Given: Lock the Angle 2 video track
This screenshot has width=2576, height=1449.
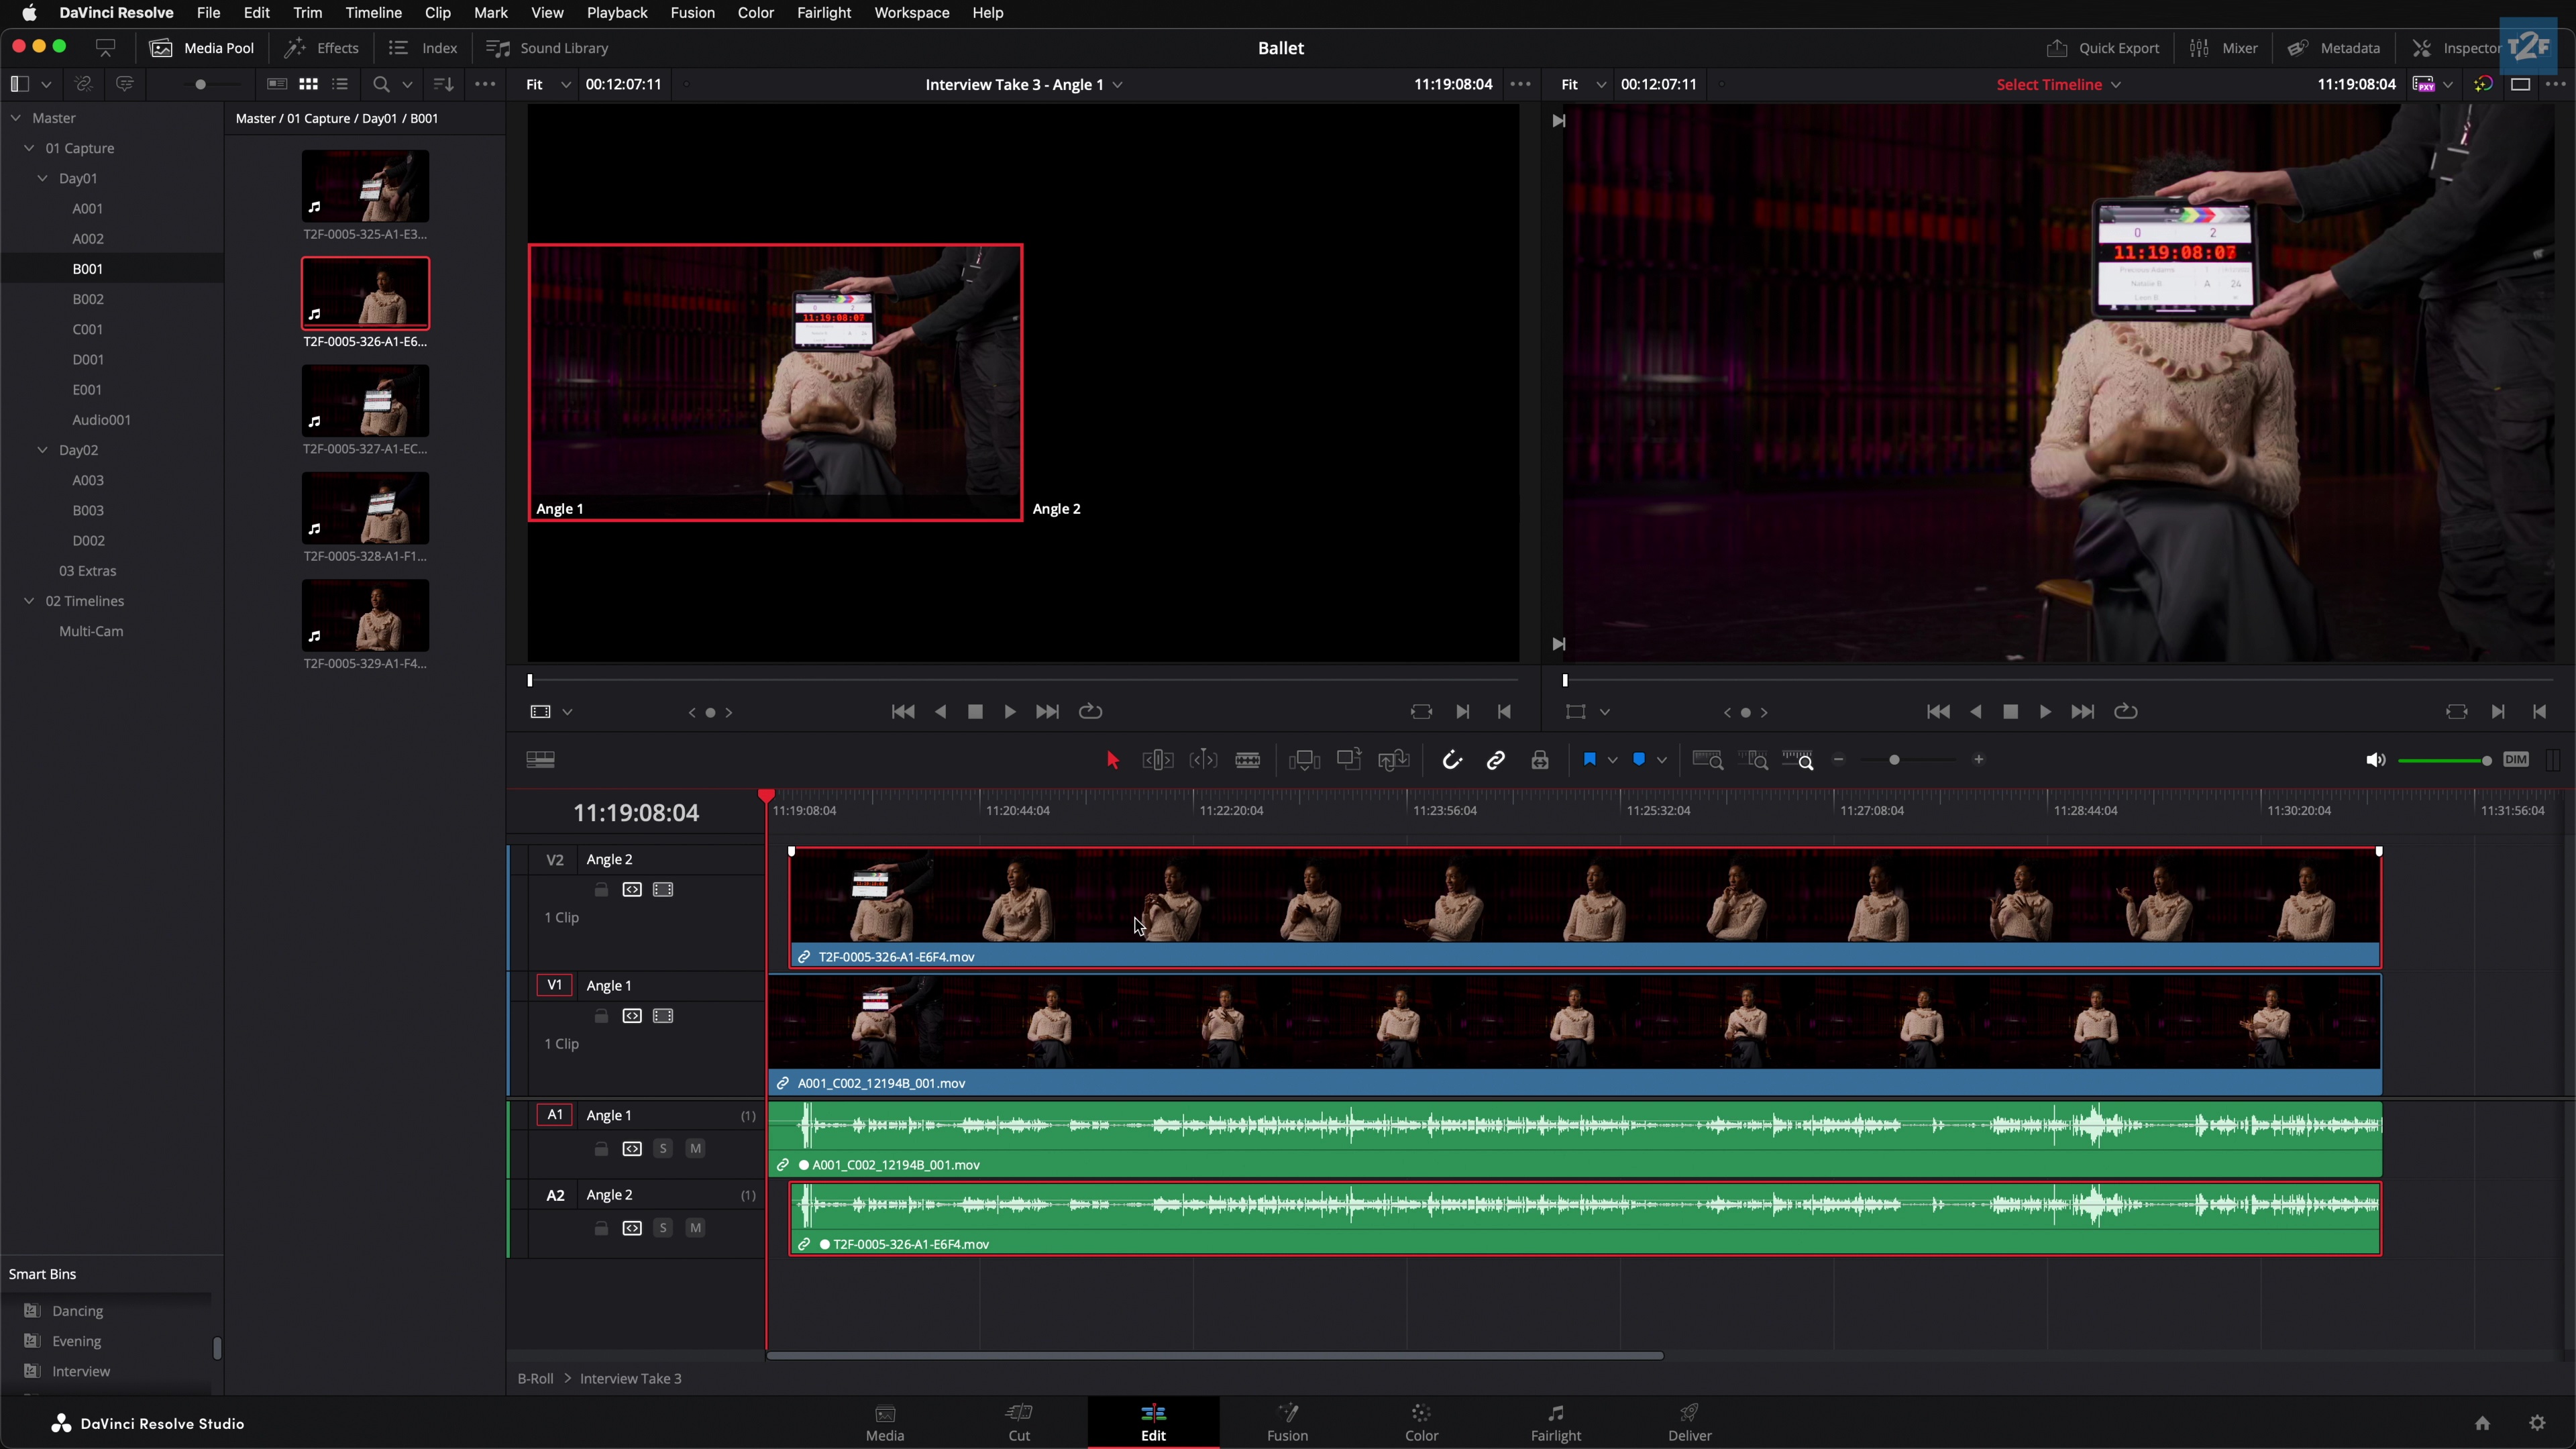Looking at the screenshot, I should pos(601,889).
